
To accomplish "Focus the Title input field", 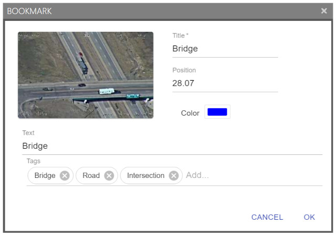I will tap(225, 49).
